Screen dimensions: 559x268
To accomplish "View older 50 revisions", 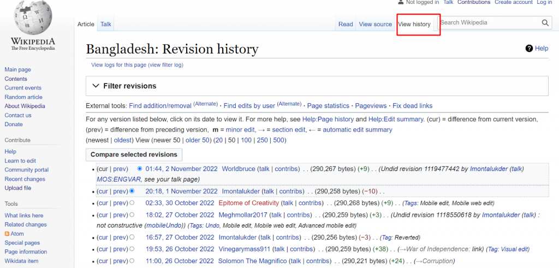I will 198,140.
